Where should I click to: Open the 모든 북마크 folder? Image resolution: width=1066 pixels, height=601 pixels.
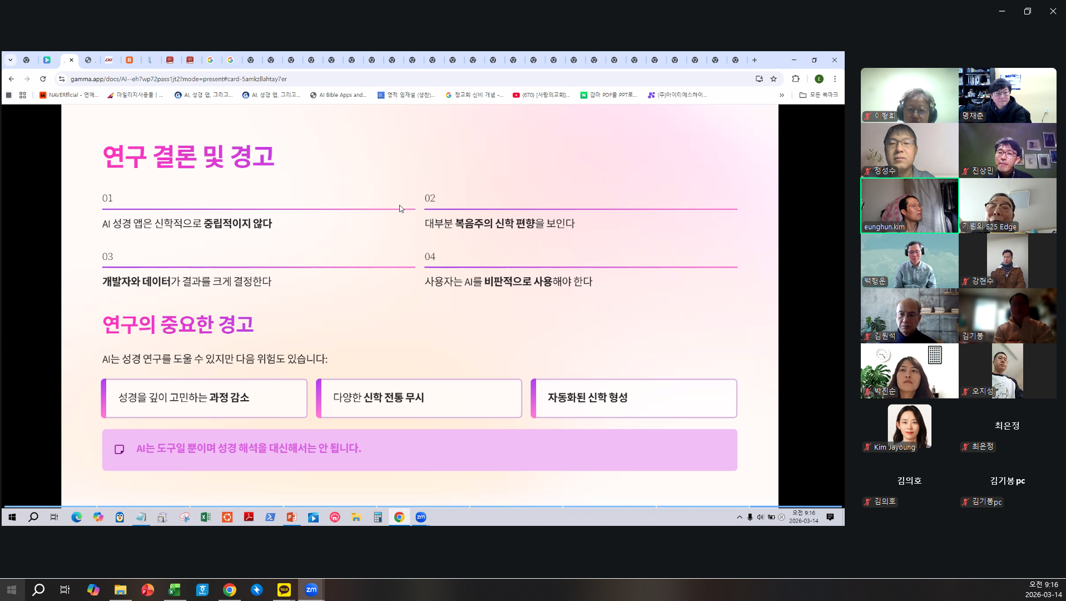point(819,95)
